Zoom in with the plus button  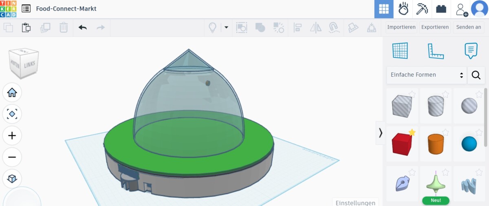[x=12, y=135]
